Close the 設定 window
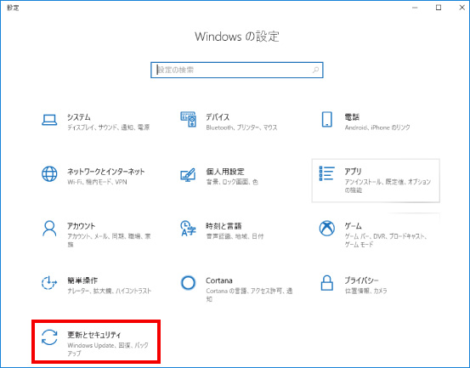Screen dimensions: 470x368 click(462, 8)
